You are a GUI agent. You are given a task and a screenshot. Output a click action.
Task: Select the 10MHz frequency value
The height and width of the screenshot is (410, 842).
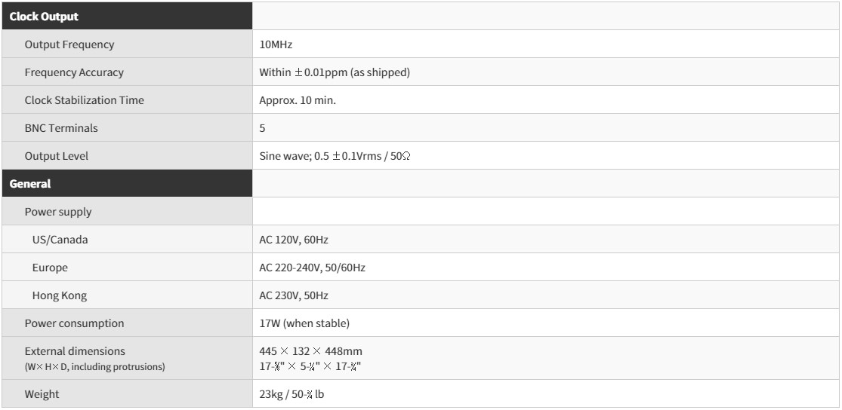tap(276, 44)
